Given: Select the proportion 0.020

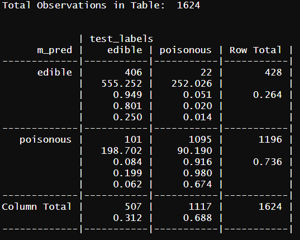Looking at the screenshot, I should 197,106.
